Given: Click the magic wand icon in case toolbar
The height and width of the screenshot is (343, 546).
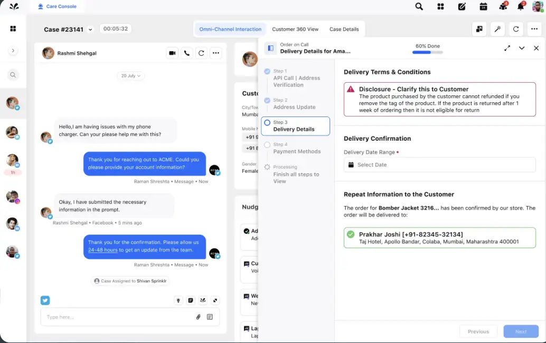Looking at the screenshot, I should point(497,29).
